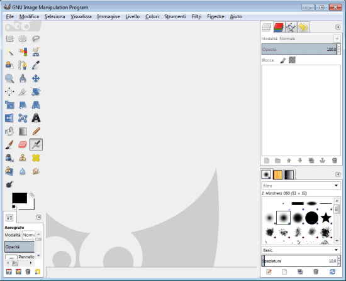This screenshot has height=281, width=346.
Task: Adjust the layer Opacità slider
Action: (299, 50)
